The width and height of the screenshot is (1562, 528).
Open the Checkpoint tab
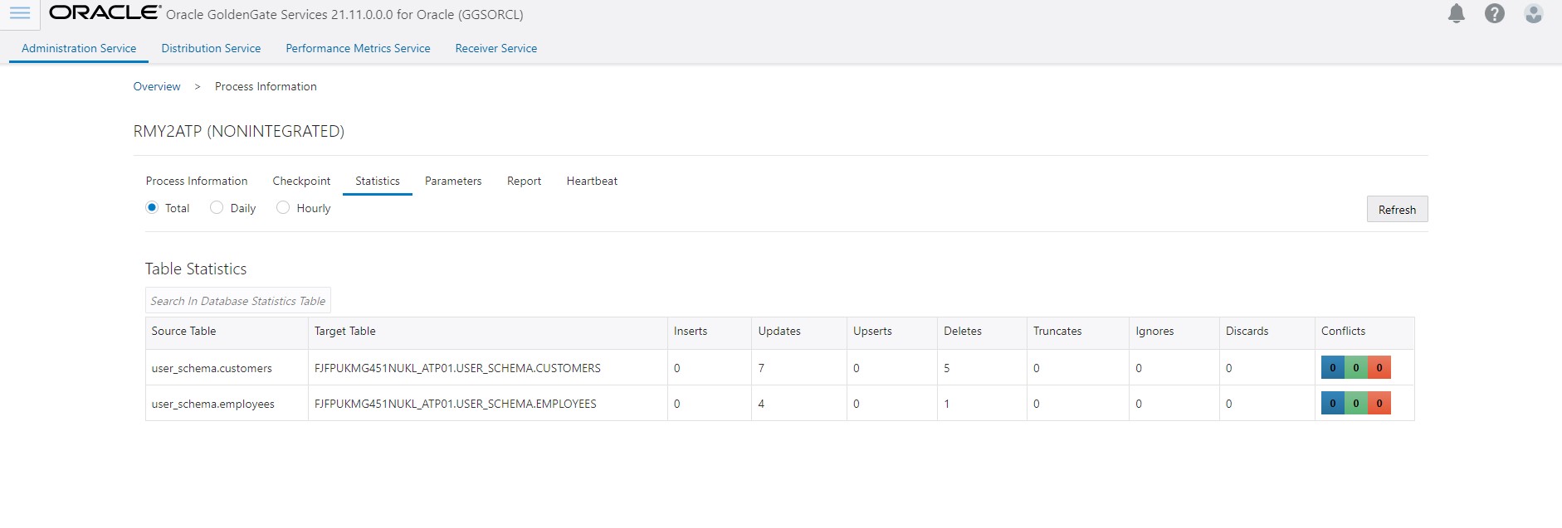point(301,181)
